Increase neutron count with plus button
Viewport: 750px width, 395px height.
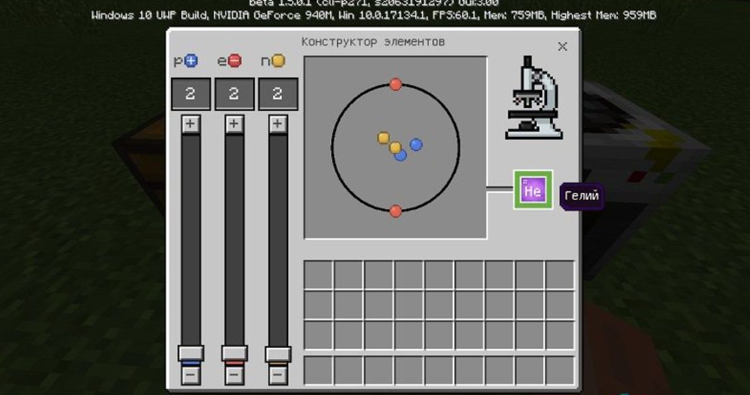[278, 124]
